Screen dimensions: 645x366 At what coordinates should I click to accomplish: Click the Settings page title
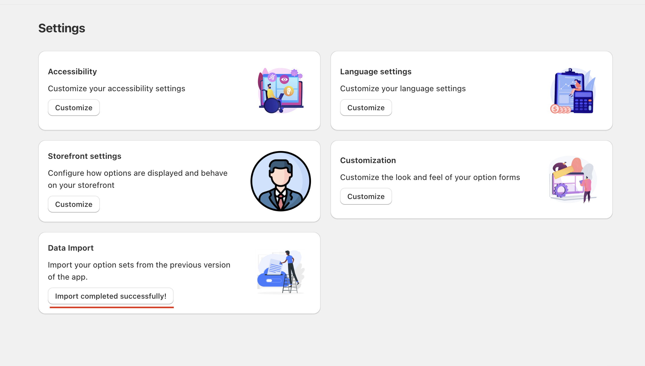coord(62,28)
